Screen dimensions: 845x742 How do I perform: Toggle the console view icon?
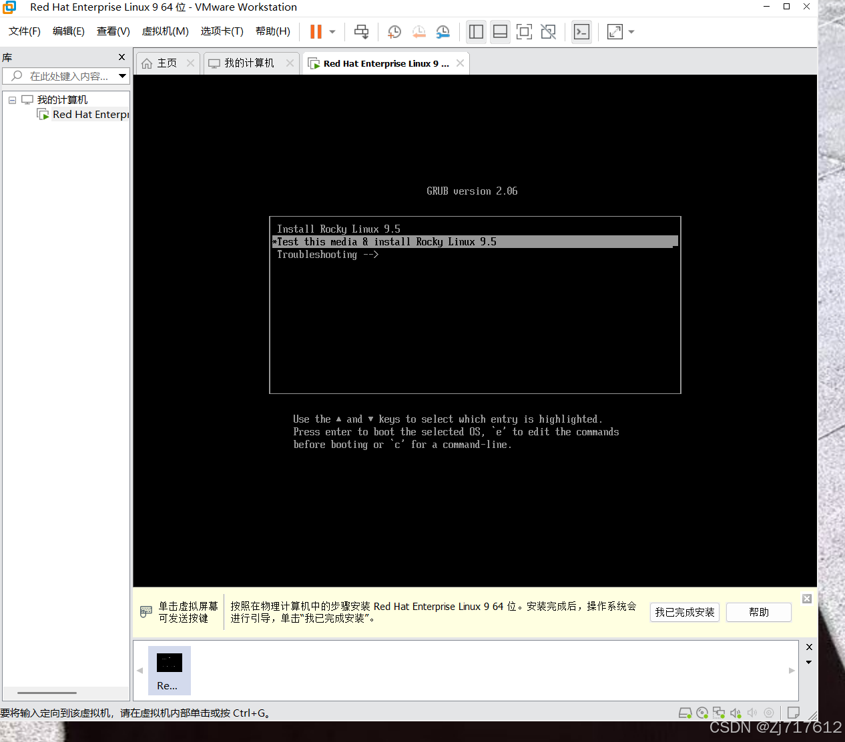coord(582,31)
